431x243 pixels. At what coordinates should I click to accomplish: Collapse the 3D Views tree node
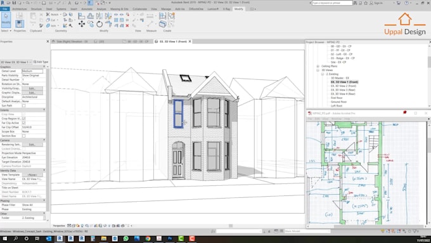tap(318, 70)
